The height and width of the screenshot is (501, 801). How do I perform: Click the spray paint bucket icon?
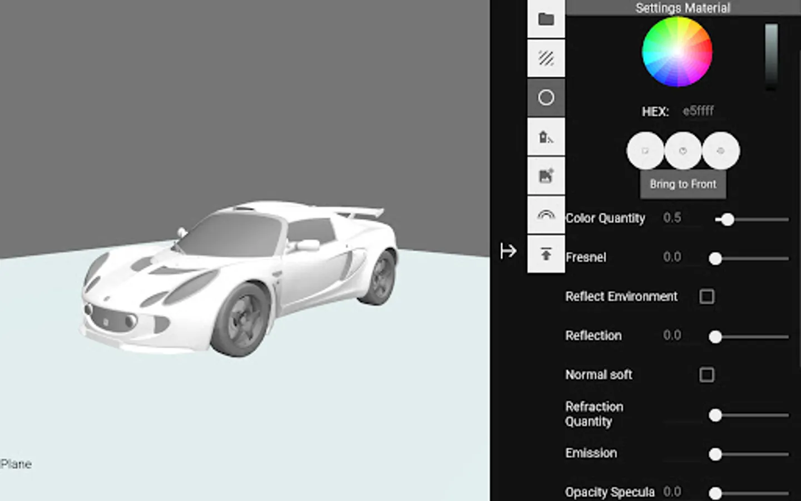pos(546,136)
